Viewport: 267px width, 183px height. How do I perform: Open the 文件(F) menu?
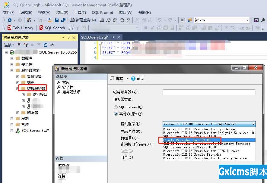pyautogui.click(x=9, y=13)
